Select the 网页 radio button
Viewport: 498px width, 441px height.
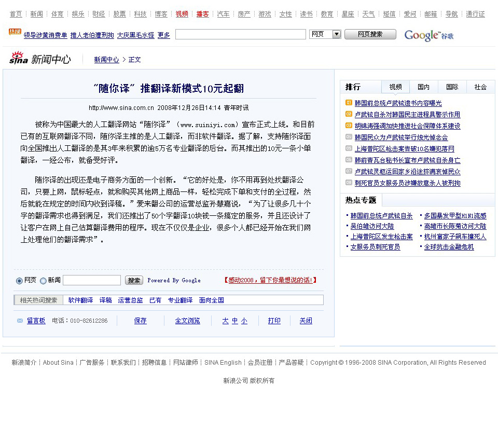[x=19, y=281]
